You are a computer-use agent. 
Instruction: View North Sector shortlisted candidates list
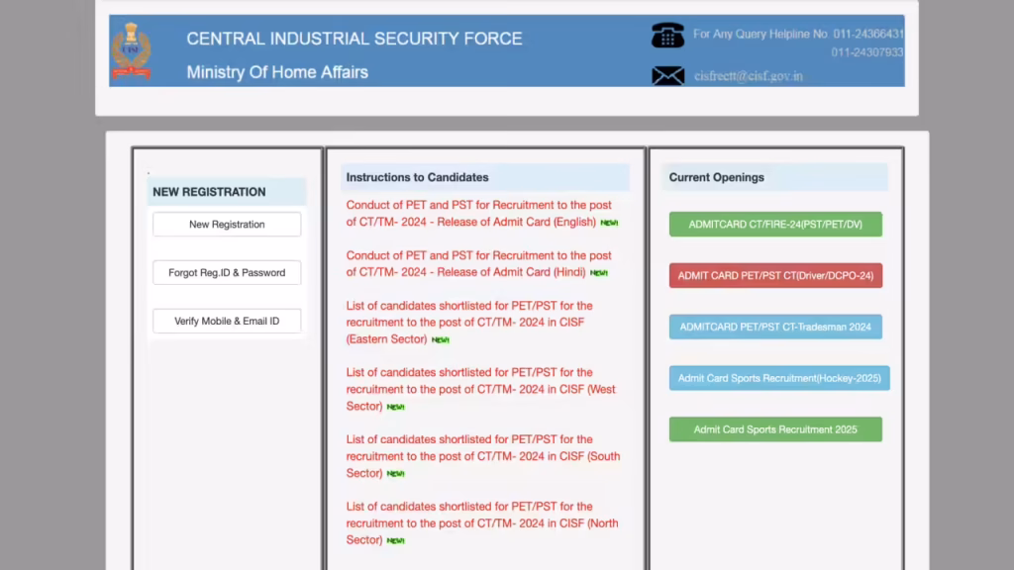[x=482, y=522]
